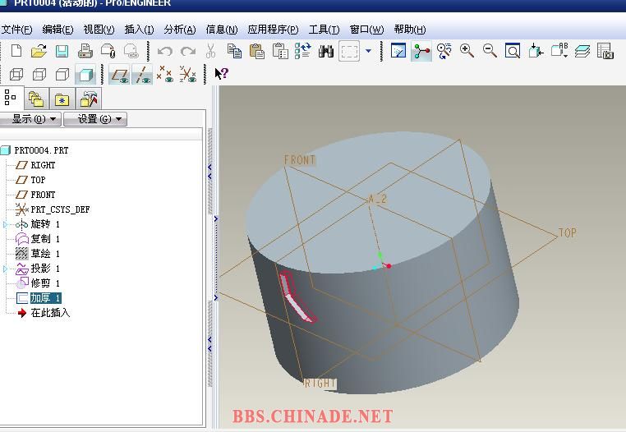Open the Layers stack icon
Image resolution: width=626 pixels, height=432 pixels.
point(582,51)
